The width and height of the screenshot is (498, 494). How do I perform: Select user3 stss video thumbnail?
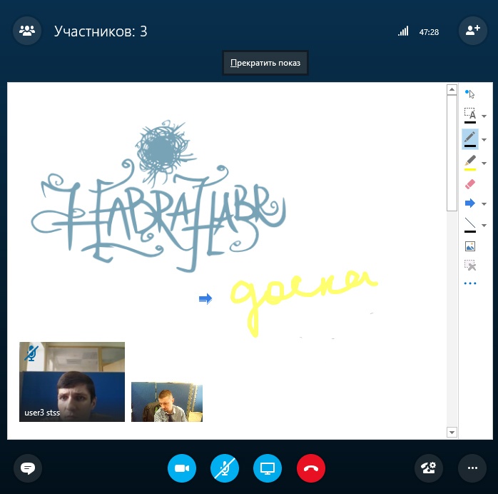pos(72,382)
